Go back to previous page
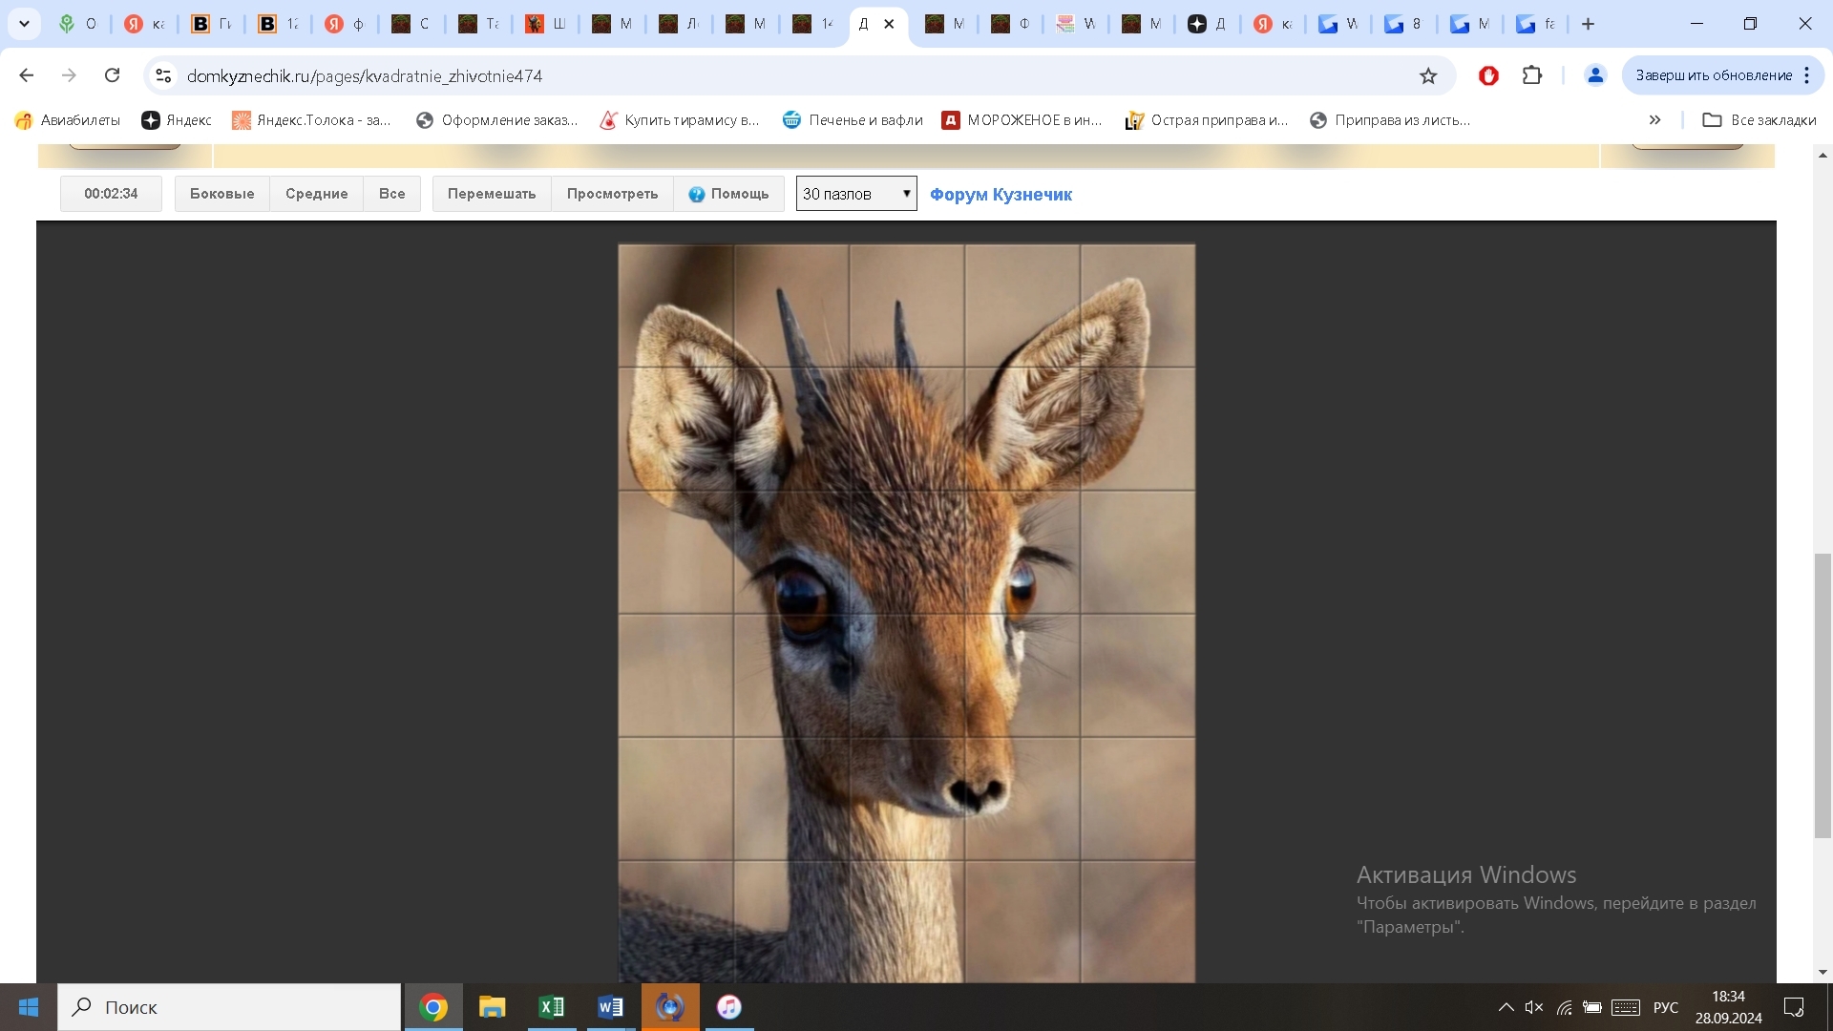Screen dimensions: 1833x1031 click(x=27, y=75)
